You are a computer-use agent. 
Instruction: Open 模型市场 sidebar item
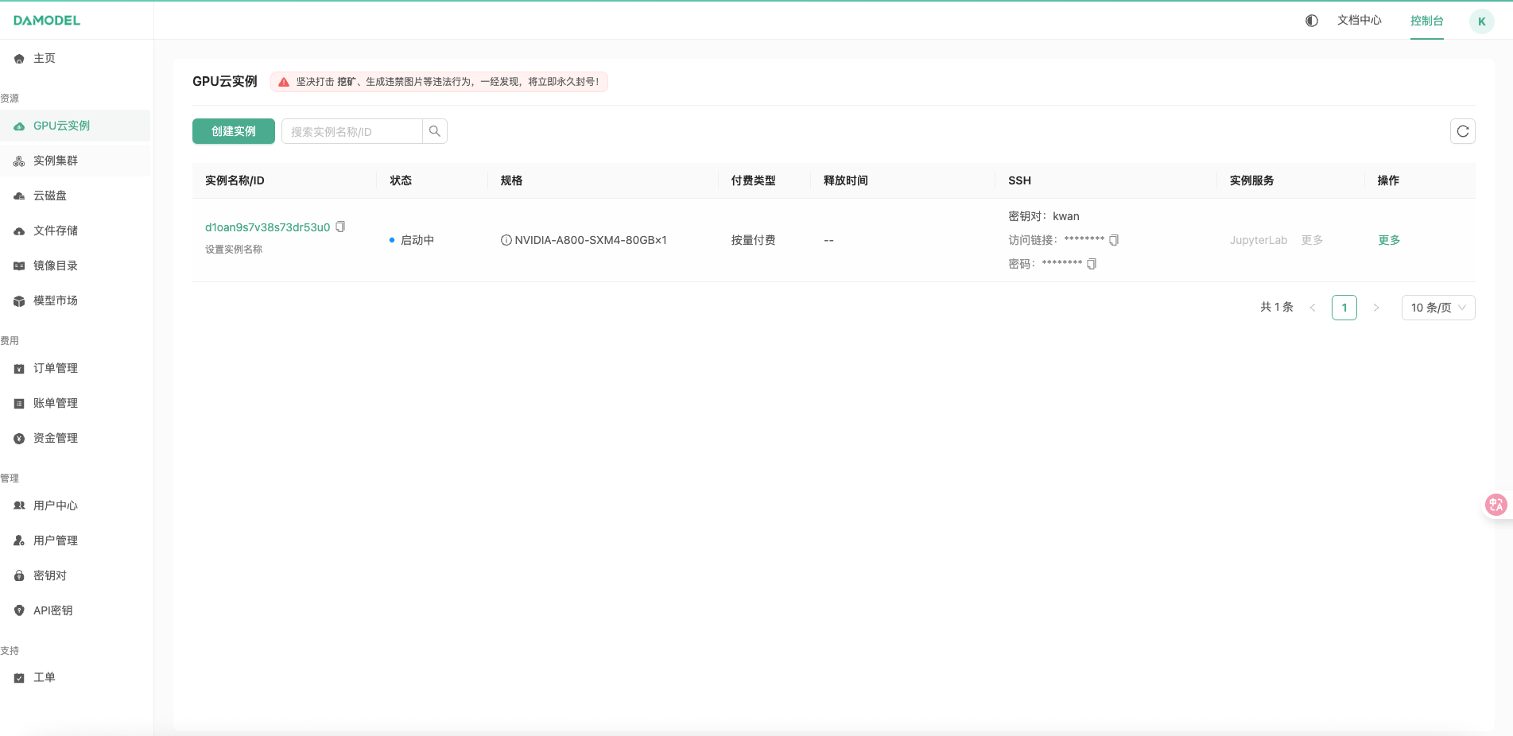75,300
